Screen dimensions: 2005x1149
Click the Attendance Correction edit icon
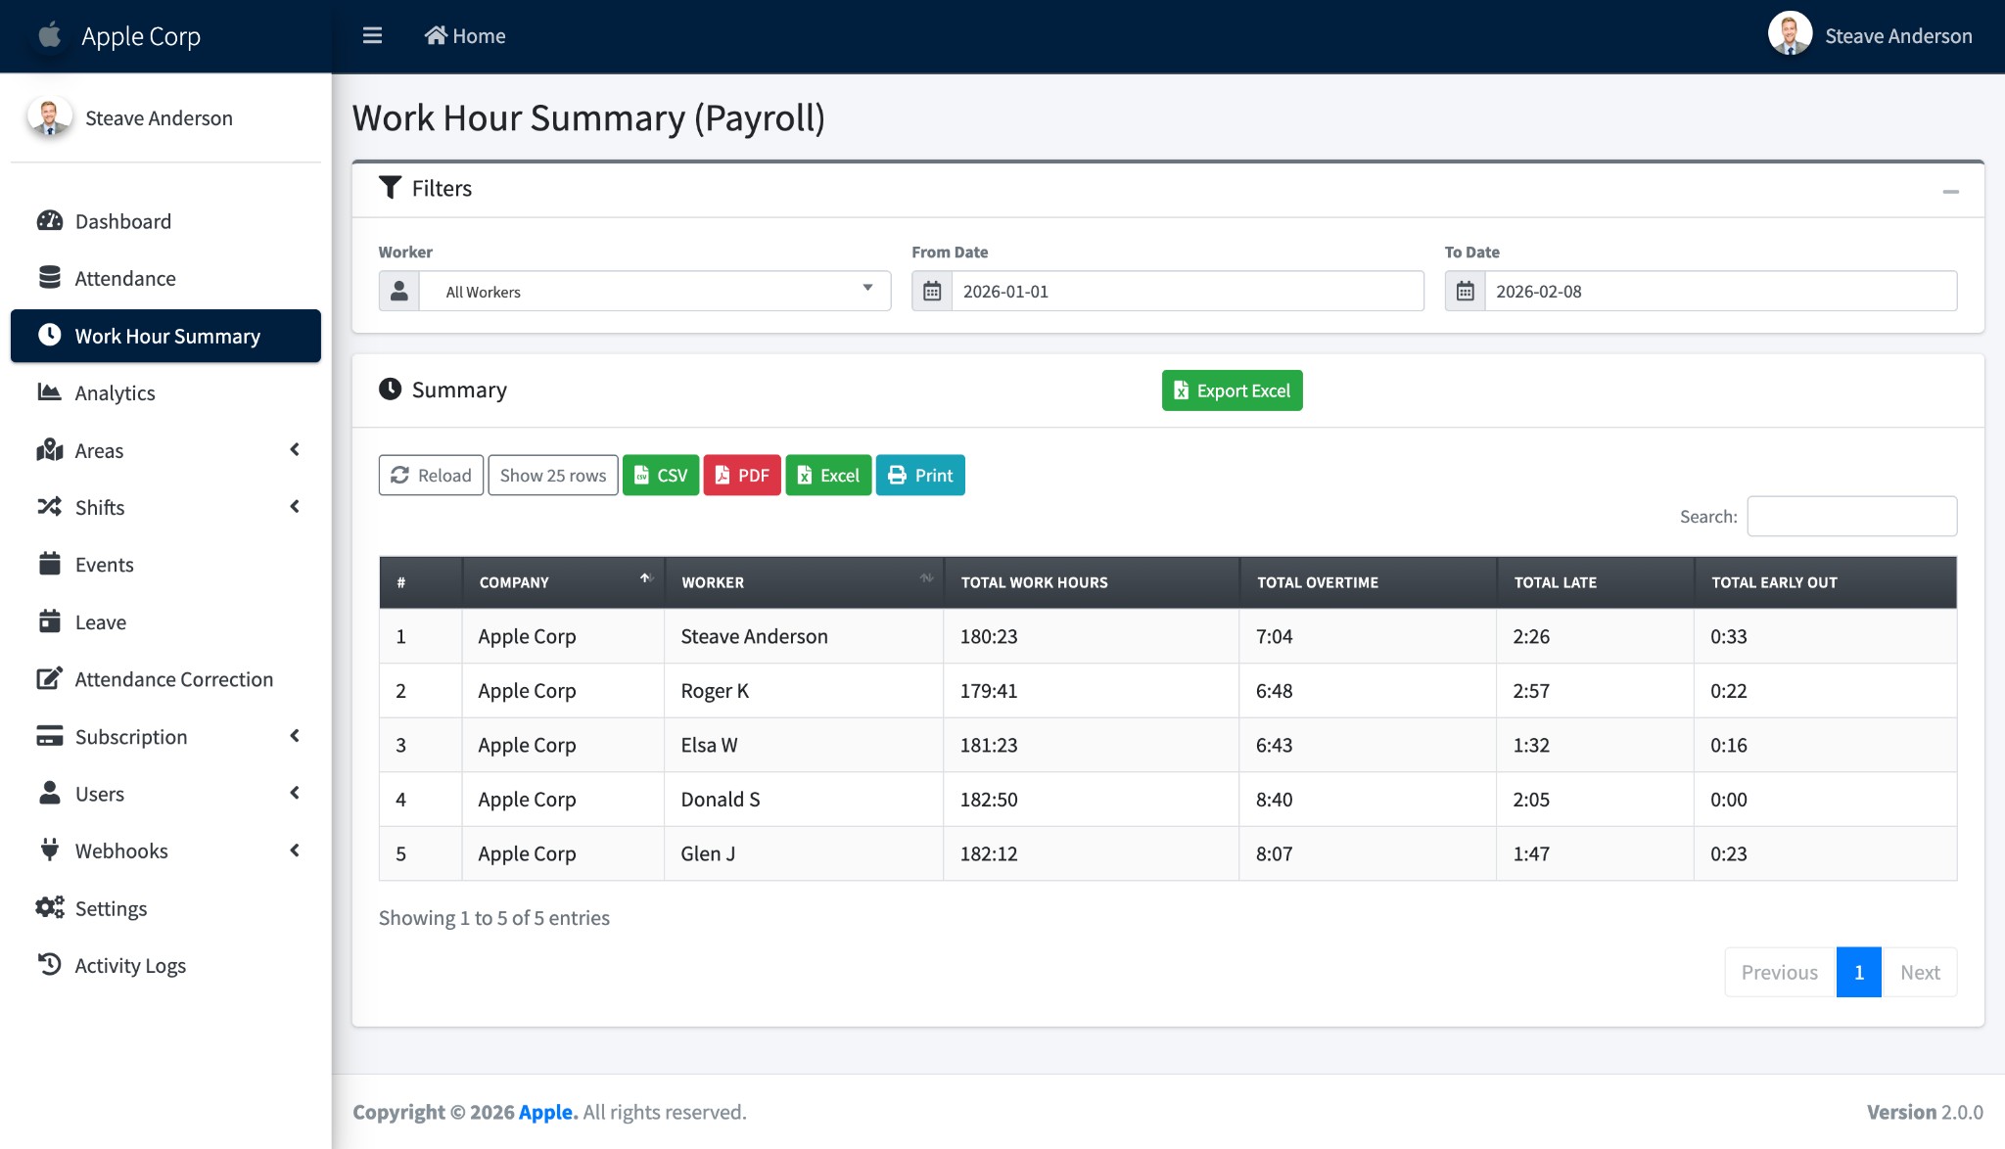pyautogui.click(x=50, y=679)
